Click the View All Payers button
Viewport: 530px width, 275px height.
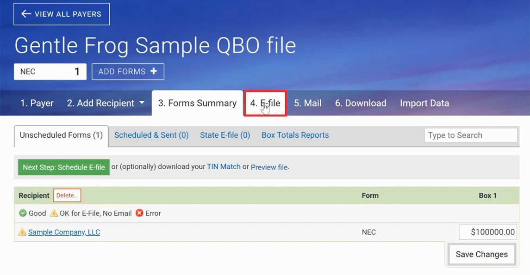pos(62,14)
